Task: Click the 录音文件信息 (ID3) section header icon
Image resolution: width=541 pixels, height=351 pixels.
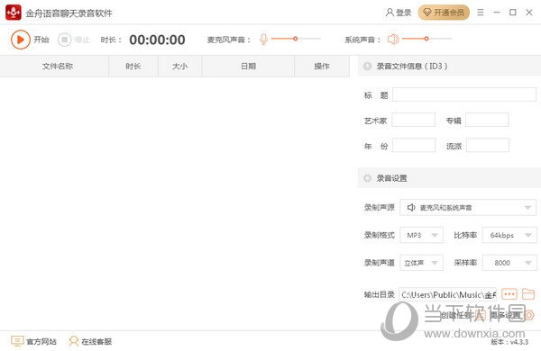Action: click(x=368, y=66)
